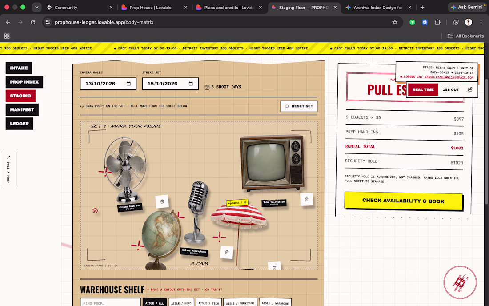Image resolution: width=489 pixels, height=306 pixels.
Task: Filter shelf by Aisle / Hero
Action: pos(181,303)
